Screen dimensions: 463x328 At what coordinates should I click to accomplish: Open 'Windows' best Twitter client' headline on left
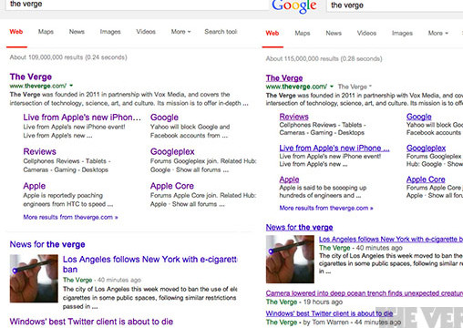(x=91, y=322)
